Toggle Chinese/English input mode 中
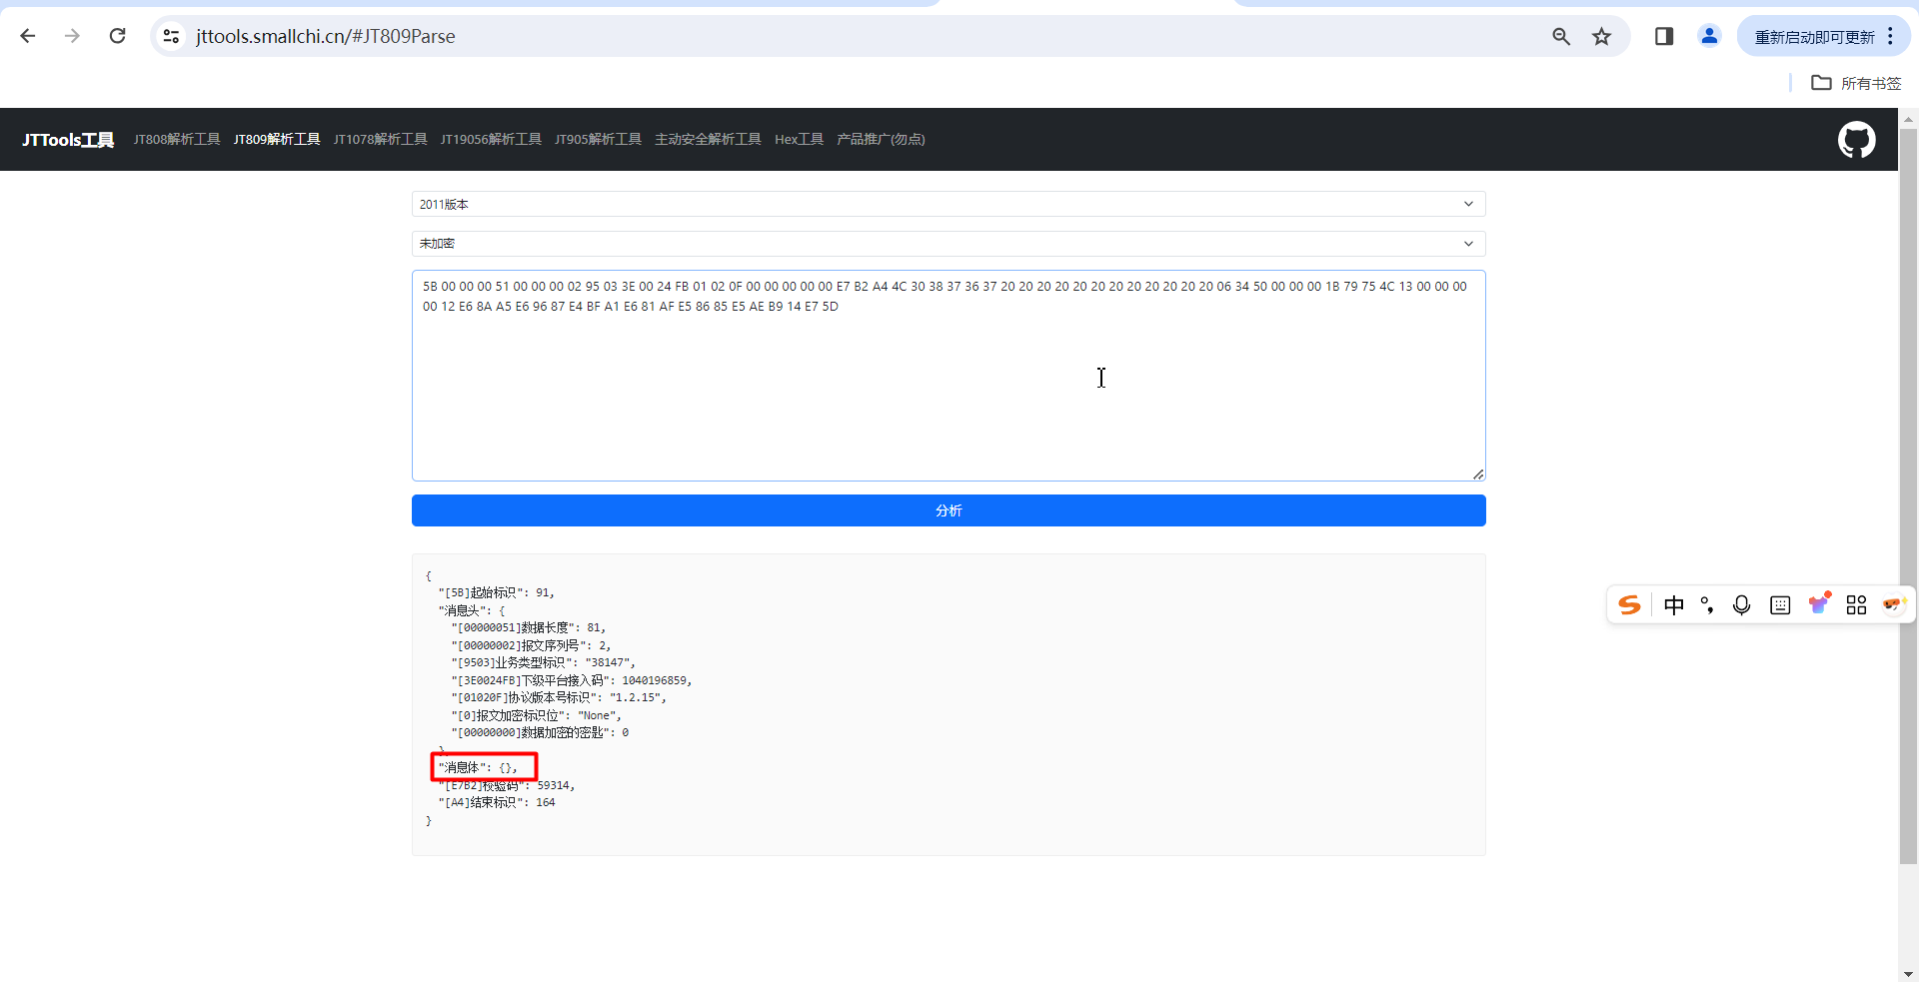Viewport: 1919px width, 982px height. (x=1674, y=604)
